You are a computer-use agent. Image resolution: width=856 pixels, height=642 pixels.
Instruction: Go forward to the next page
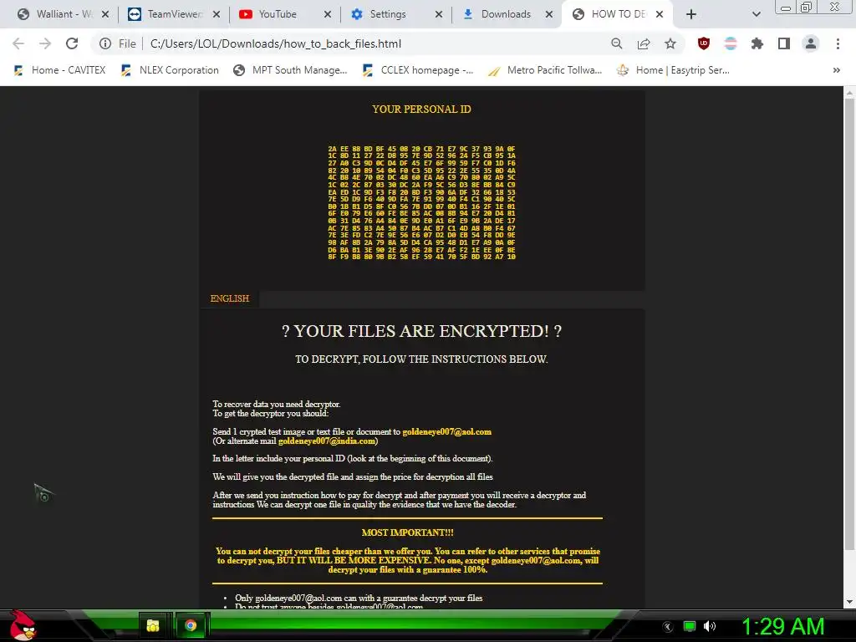(x=45, y=43)
